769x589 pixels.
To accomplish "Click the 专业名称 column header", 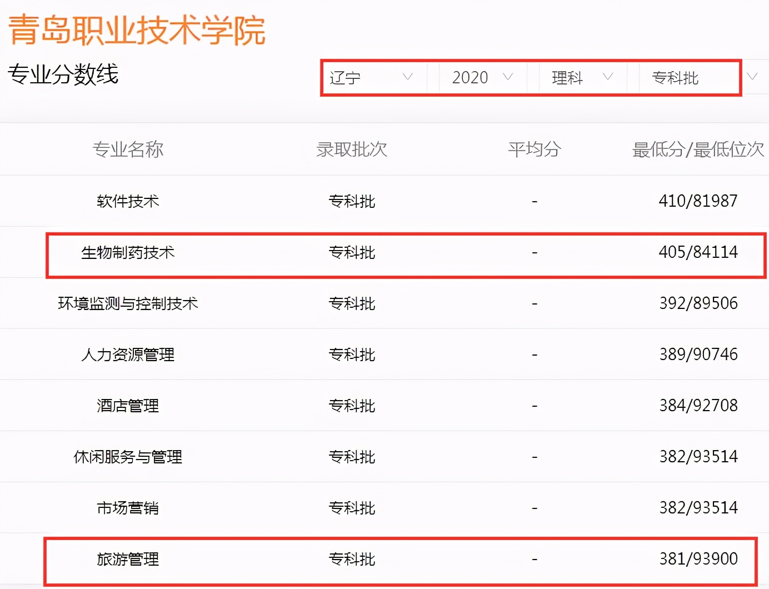I will pyautogui.click(x=127, y=149).
